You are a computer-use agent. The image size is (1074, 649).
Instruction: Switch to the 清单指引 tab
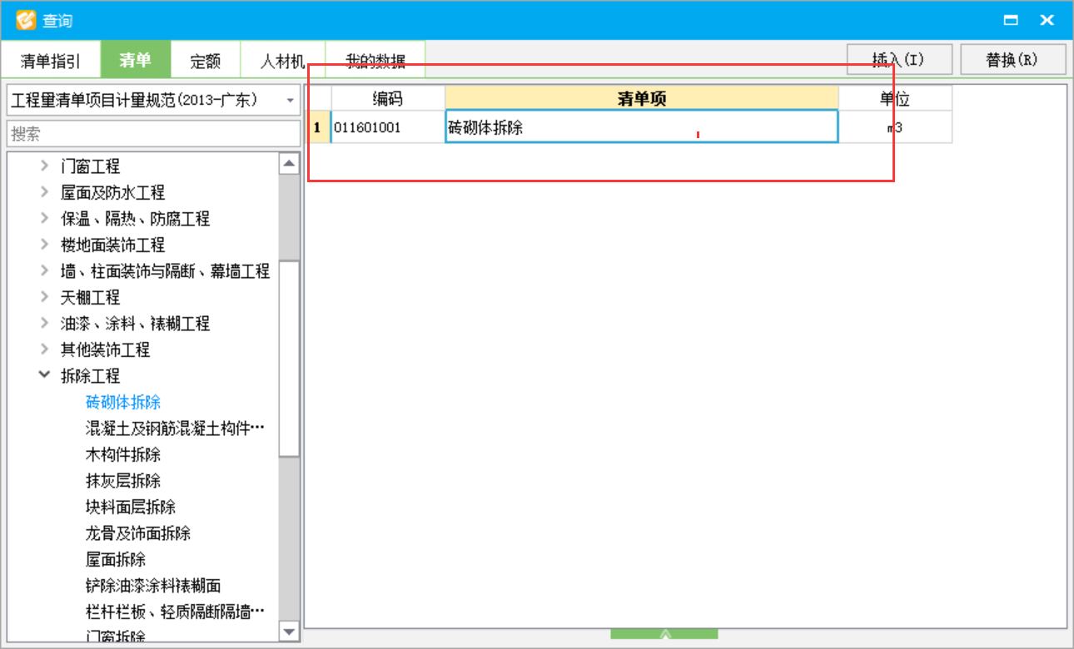(x=51, y=60)
